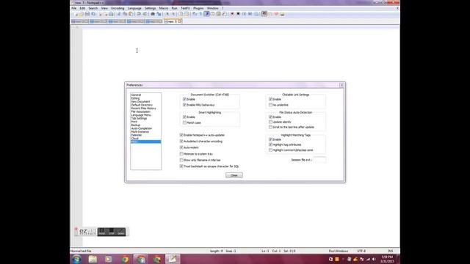This screenshot has width=470, height=264.
Task: Toggle the highlighted Indent Guide toolbar icon
Action: pyautogui.click(x=206, y=14)
